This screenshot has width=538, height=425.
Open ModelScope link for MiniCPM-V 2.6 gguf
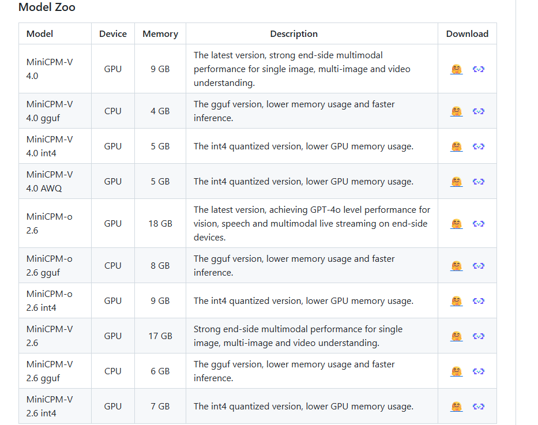point(478,371)
